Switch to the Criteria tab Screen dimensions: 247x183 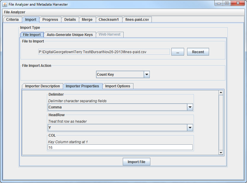click(x=12, y=20)
